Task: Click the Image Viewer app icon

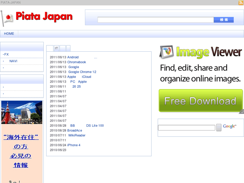Action: point(167,52)
